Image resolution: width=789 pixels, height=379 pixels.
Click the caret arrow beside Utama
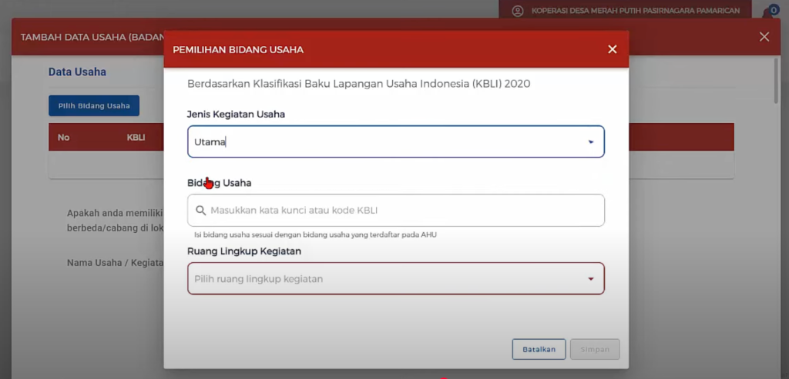tap(591, 142)
